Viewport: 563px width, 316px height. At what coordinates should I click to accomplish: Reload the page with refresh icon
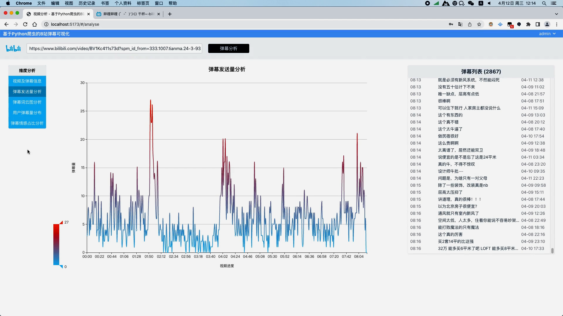pyautogui.click(x=25, y=24)
